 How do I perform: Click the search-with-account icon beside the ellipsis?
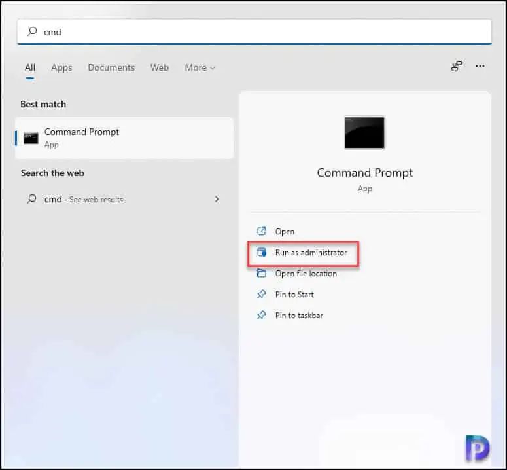457,66
